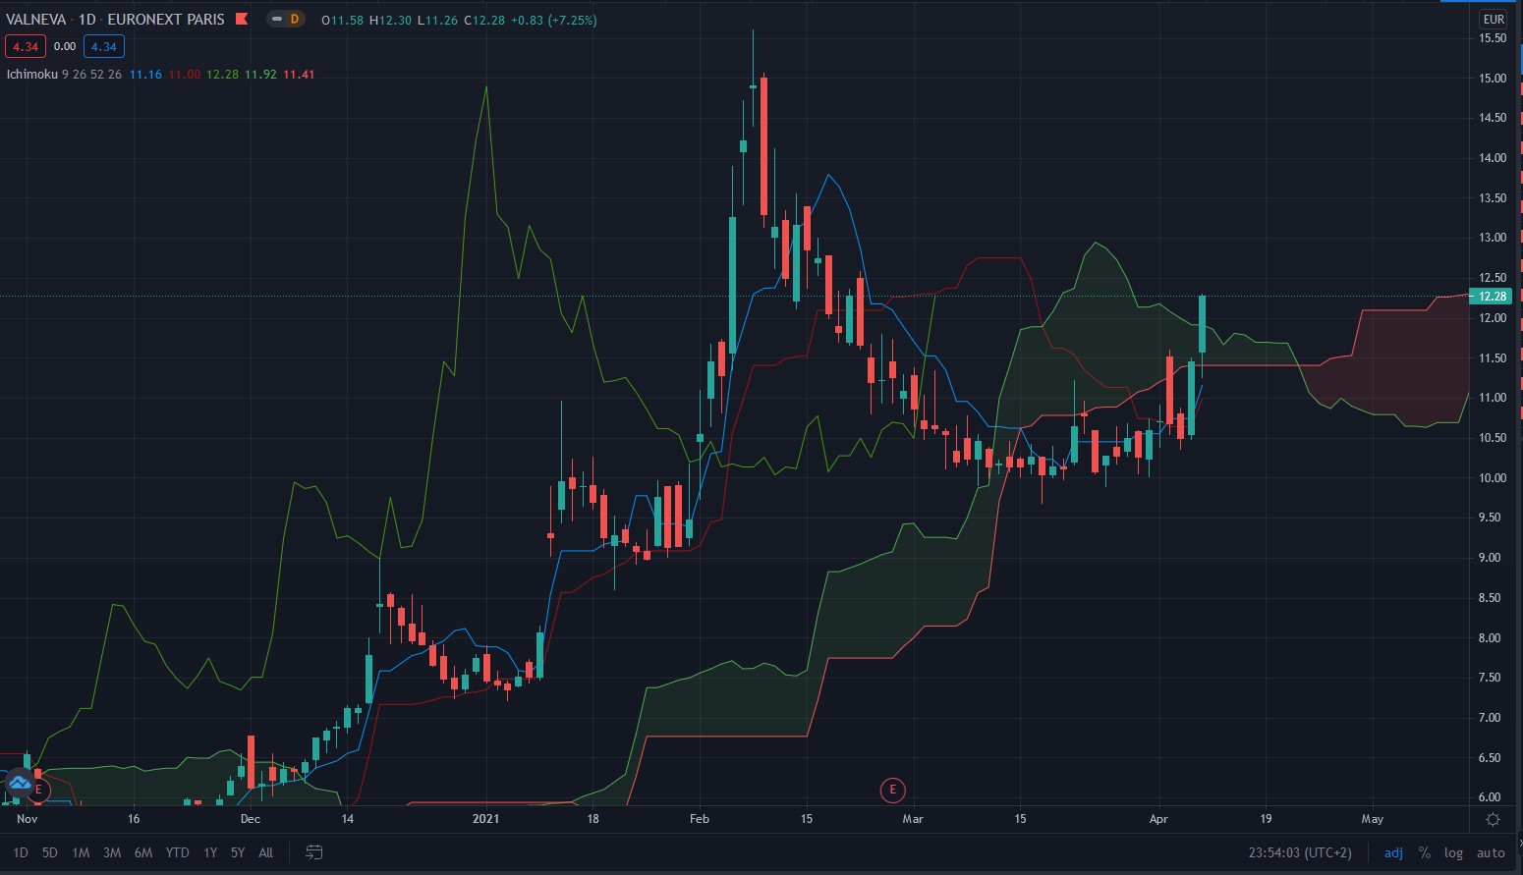Click the high value H12.30 in header

[390, 20]
